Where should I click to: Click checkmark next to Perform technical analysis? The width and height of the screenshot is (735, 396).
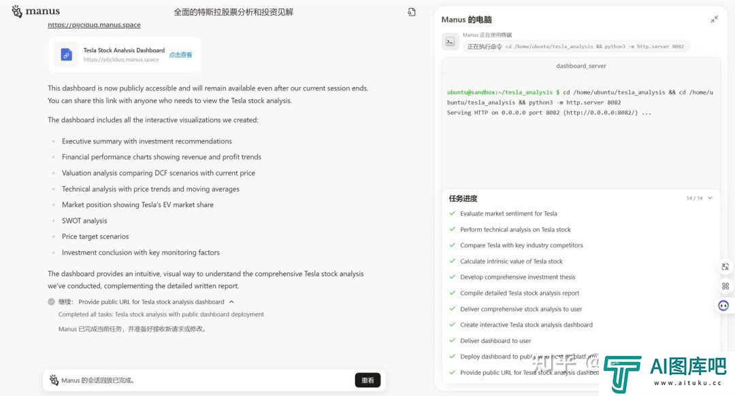(x=453, y=230)
